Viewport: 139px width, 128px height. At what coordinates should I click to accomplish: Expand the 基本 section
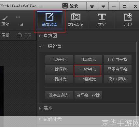(x=46, y=108)
